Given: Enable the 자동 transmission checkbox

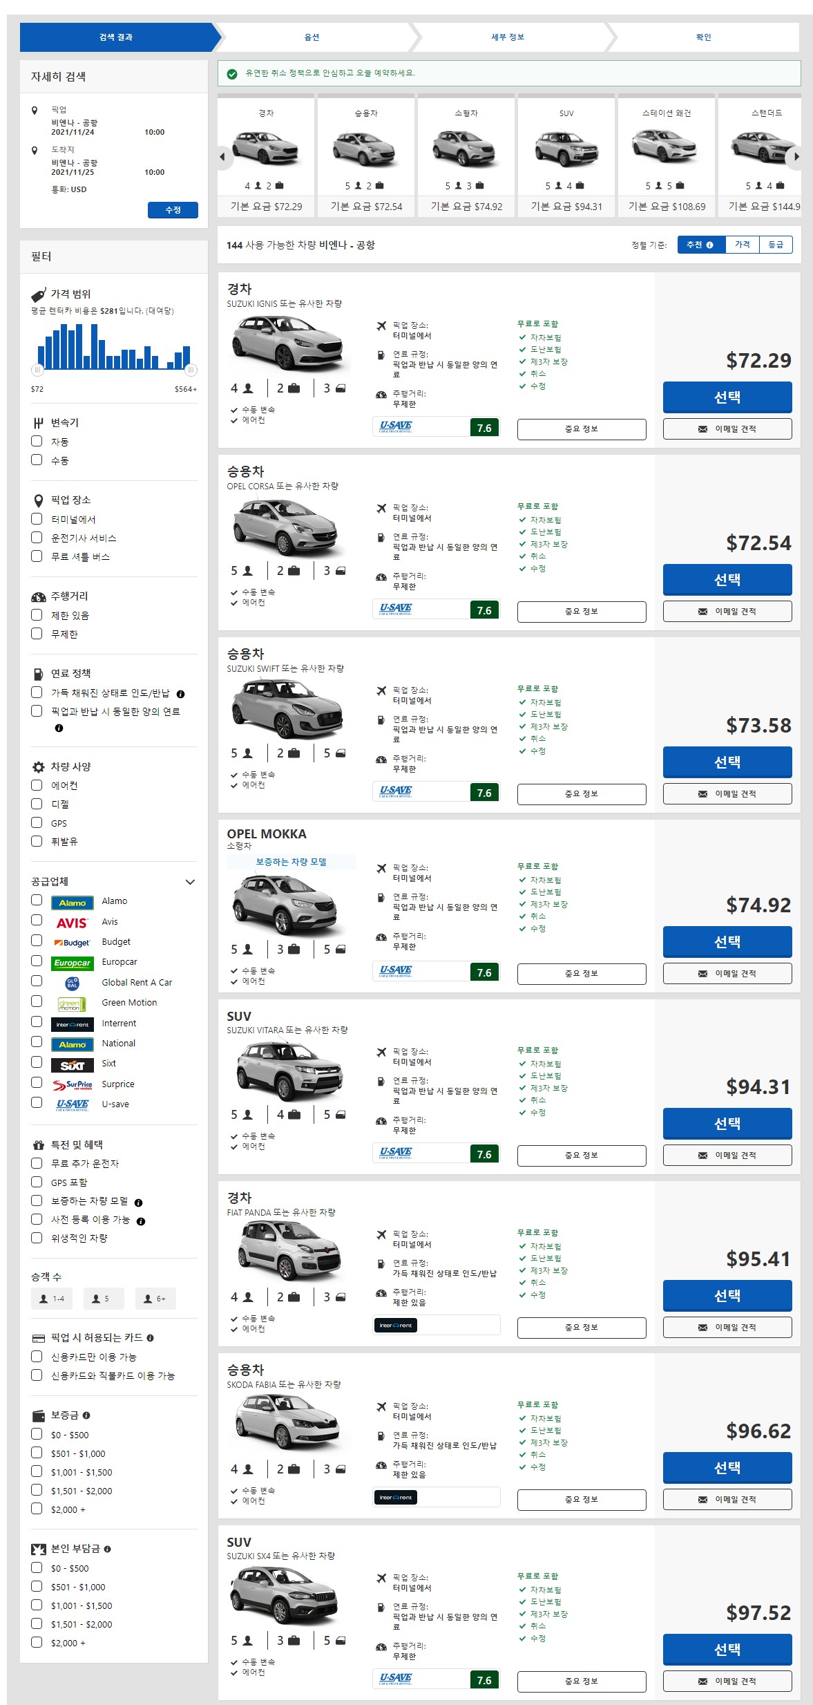Looking at the screenshot, I should (37, 441).
